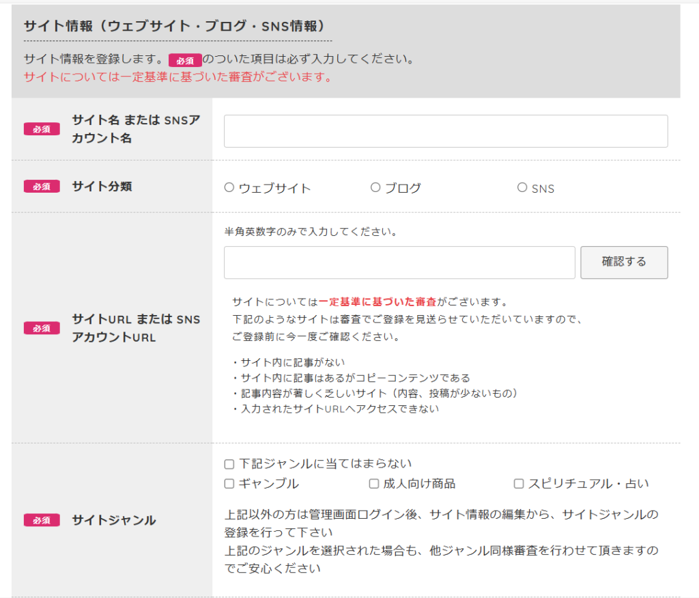Click the サイト名 または SNSアカウント名 input field
The image size is (699, 598).
(x=445, y=131)
